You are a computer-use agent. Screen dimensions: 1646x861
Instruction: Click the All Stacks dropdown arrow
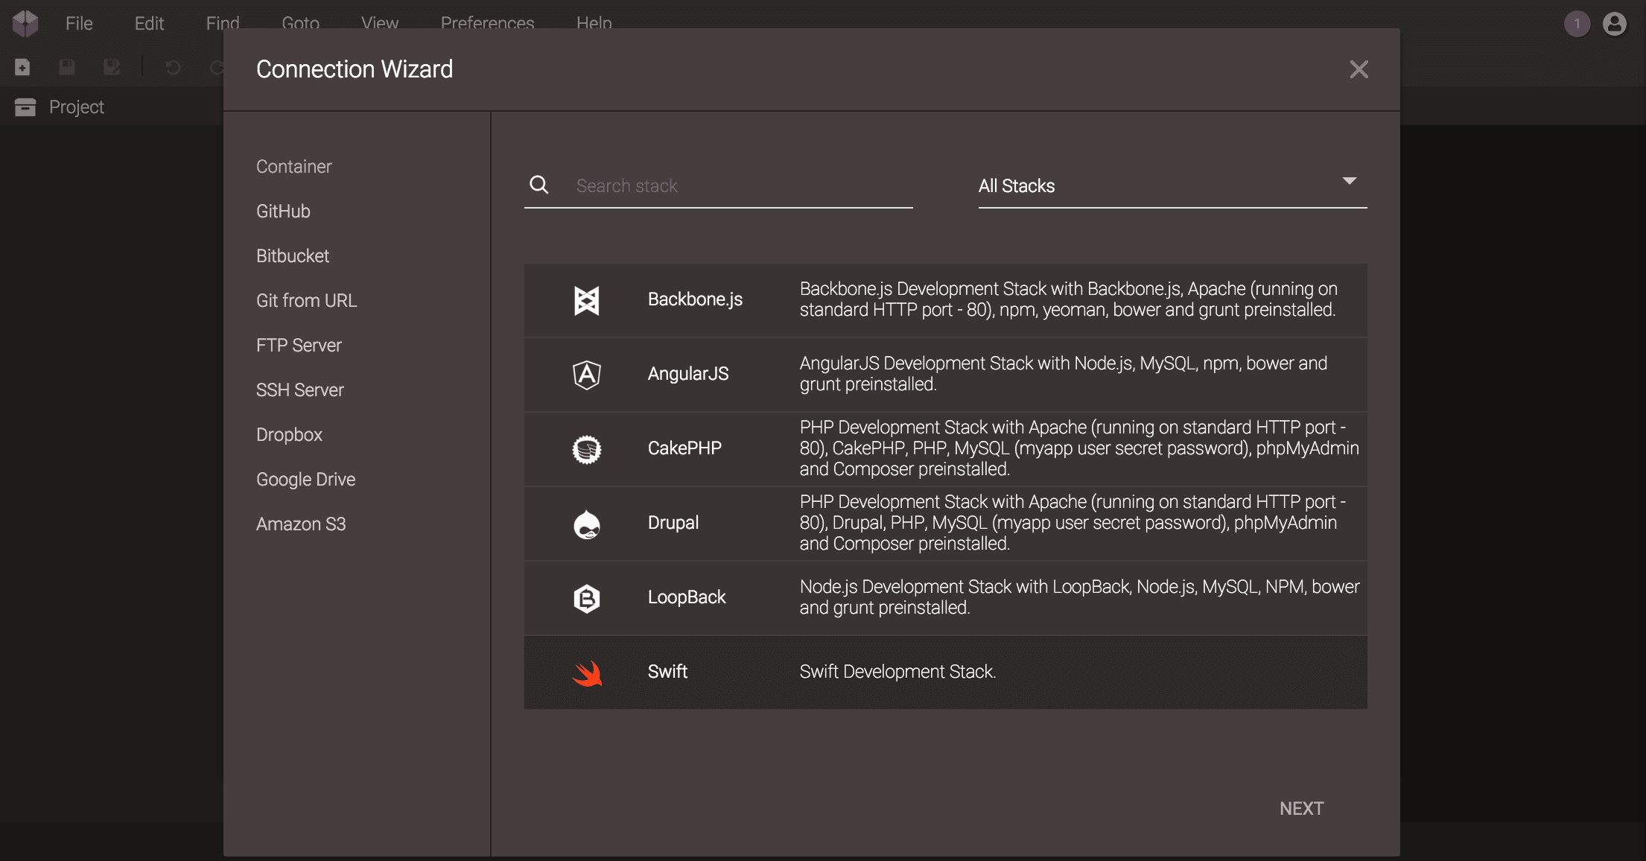point(1349,181)
